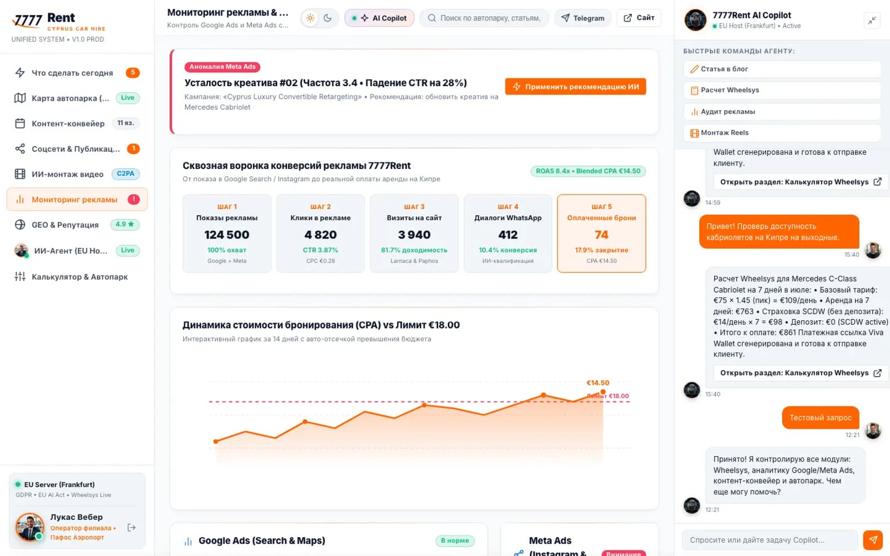Click the Калькулятор & Автопарк sliders icon
Image resolution: width=890 pixels, height=556 pixels.
coord(20,276)
